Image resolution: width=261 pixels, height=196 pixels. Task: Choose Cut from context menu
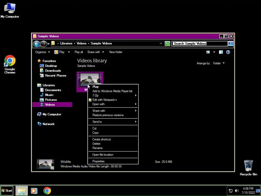tap(113, 128)
